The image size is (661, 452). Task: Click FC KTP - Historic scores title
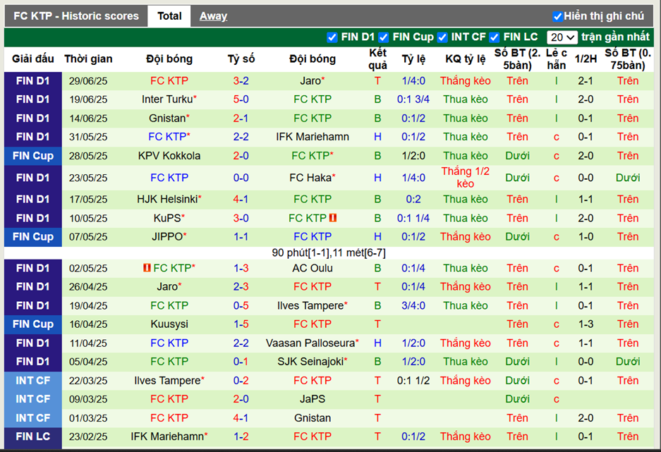(76, 16)
